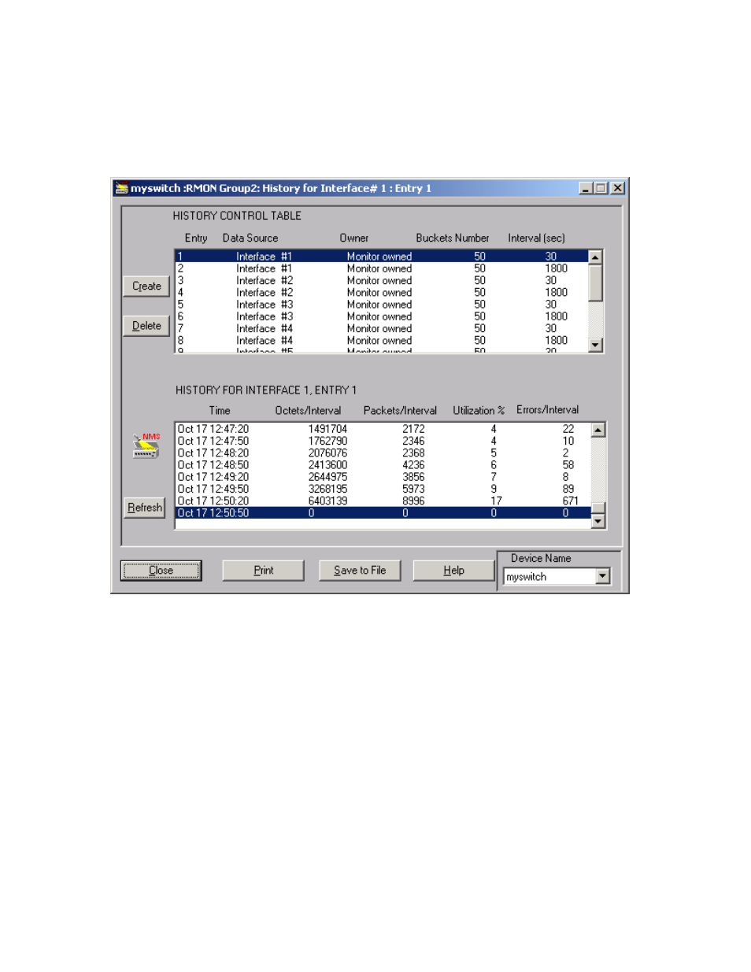Screen dimensions: 751x972
Task: Open the Device Name dropdown arrow
Action: click(603, 577)
